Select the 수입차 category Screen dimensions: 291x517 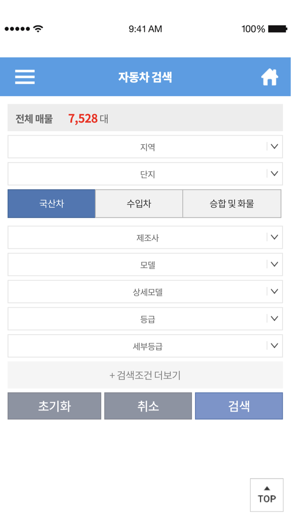[138, 204]
